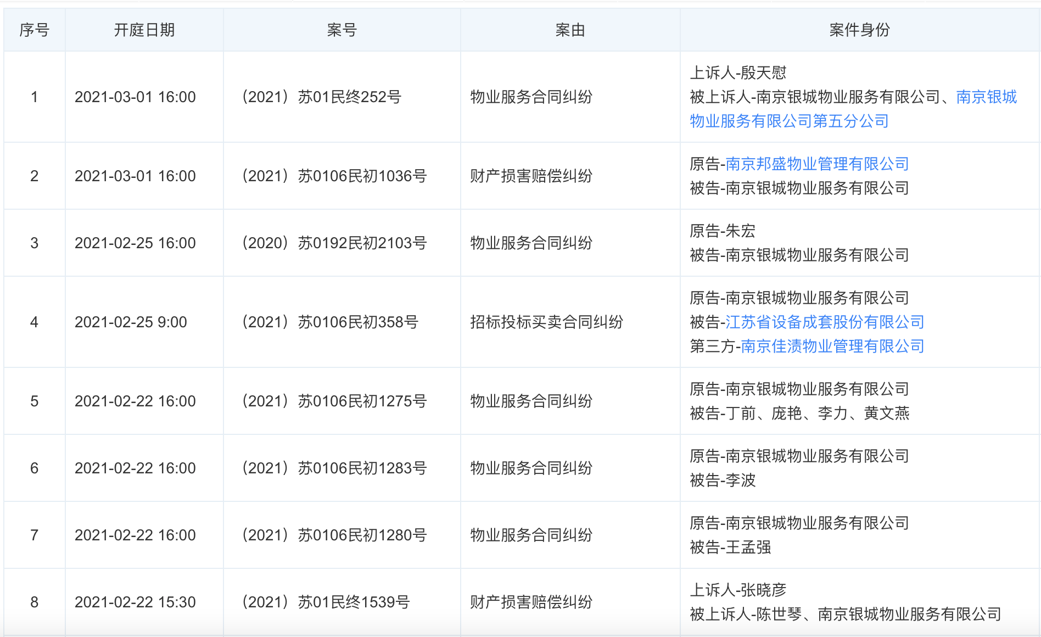This screenshot has width=1041, height=637.
Task: Click serial number 4 cell
Action: click(34, 322)
